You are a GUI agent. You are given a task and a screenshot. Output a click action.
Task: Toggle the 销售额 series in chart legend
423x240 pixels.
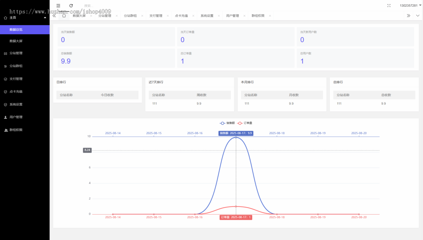(227, 123)
